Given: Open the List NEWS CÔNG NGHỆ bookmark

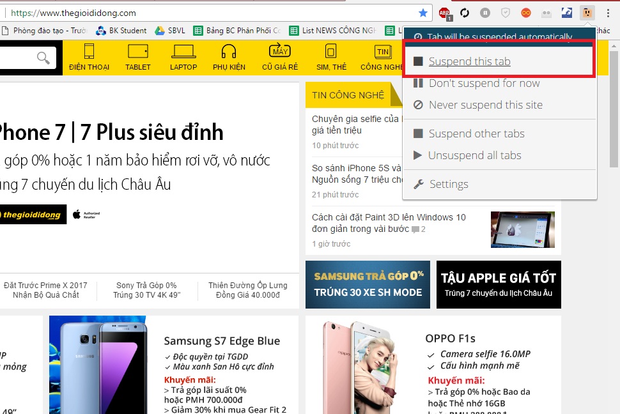Looking at the screenshot, I should pos(333,31).
